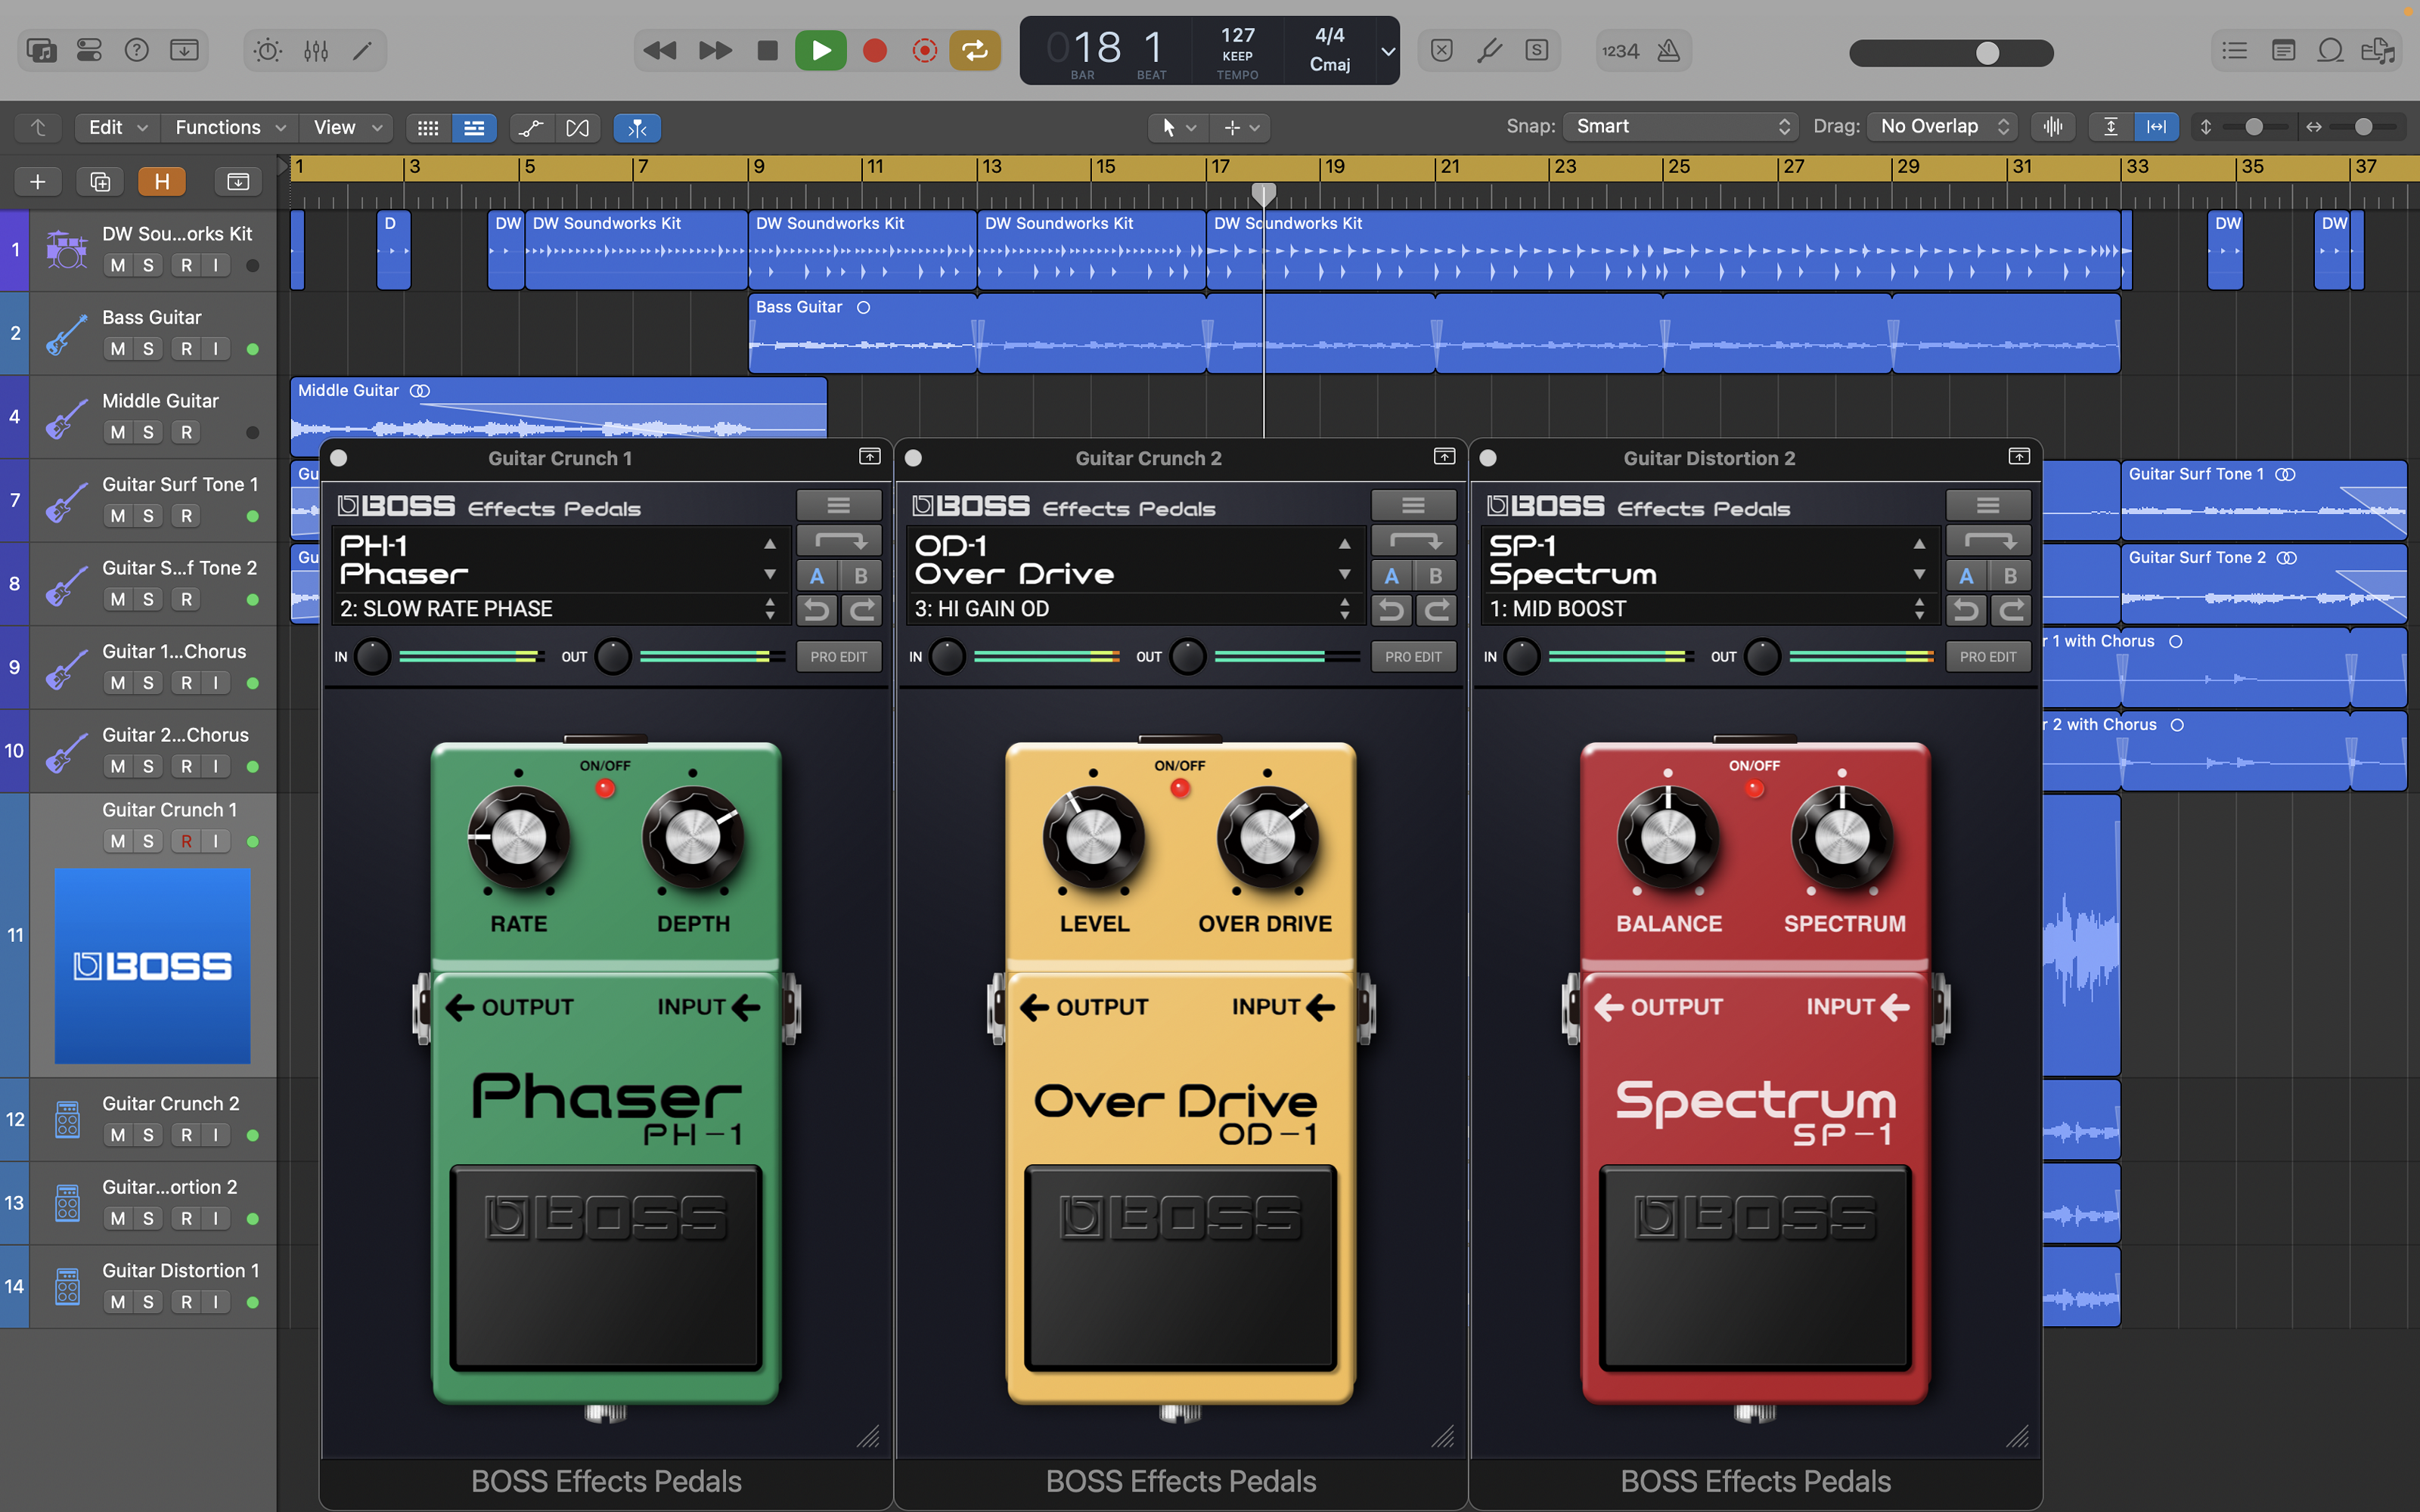Mute the Bass Guitar track
The width and height of the screenshot is (2420, 1512).
[x=118, y=349]
